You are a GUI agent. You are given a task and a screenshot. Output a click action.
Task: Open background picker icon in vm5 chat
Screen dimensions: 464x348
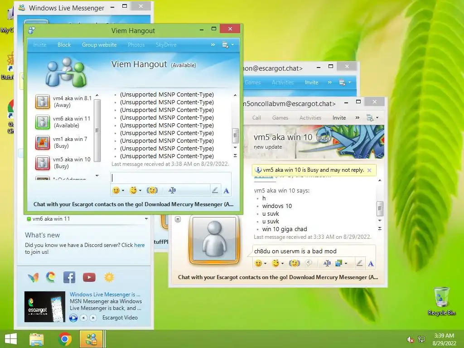pos(338,263)
